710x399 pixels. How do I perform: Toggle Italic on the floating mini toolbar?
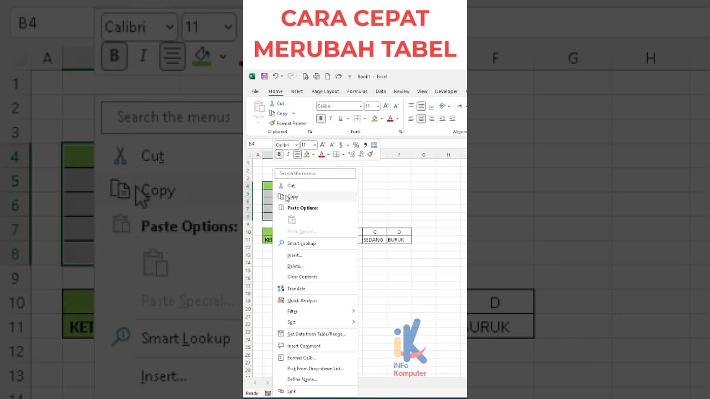click(x=288, y=155)
